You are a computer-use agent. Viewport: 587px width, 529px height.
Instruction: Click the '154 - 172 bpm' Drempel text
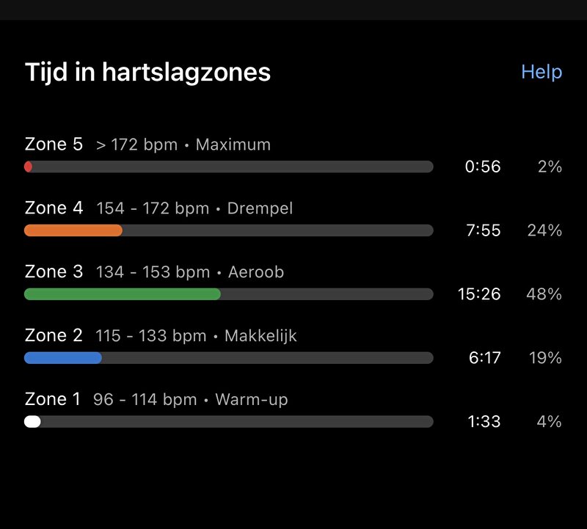tap(153, 208)
